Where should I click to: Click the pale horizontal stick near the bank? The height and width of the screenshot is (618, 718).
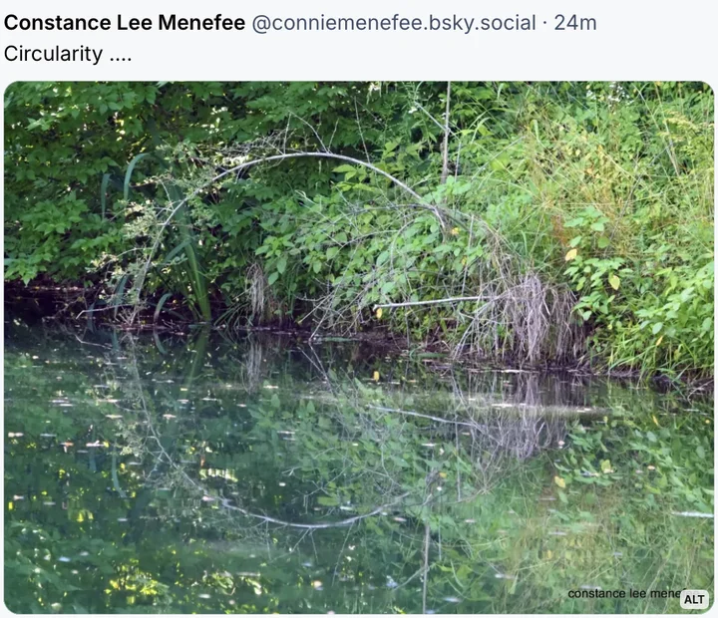[429, 301]
